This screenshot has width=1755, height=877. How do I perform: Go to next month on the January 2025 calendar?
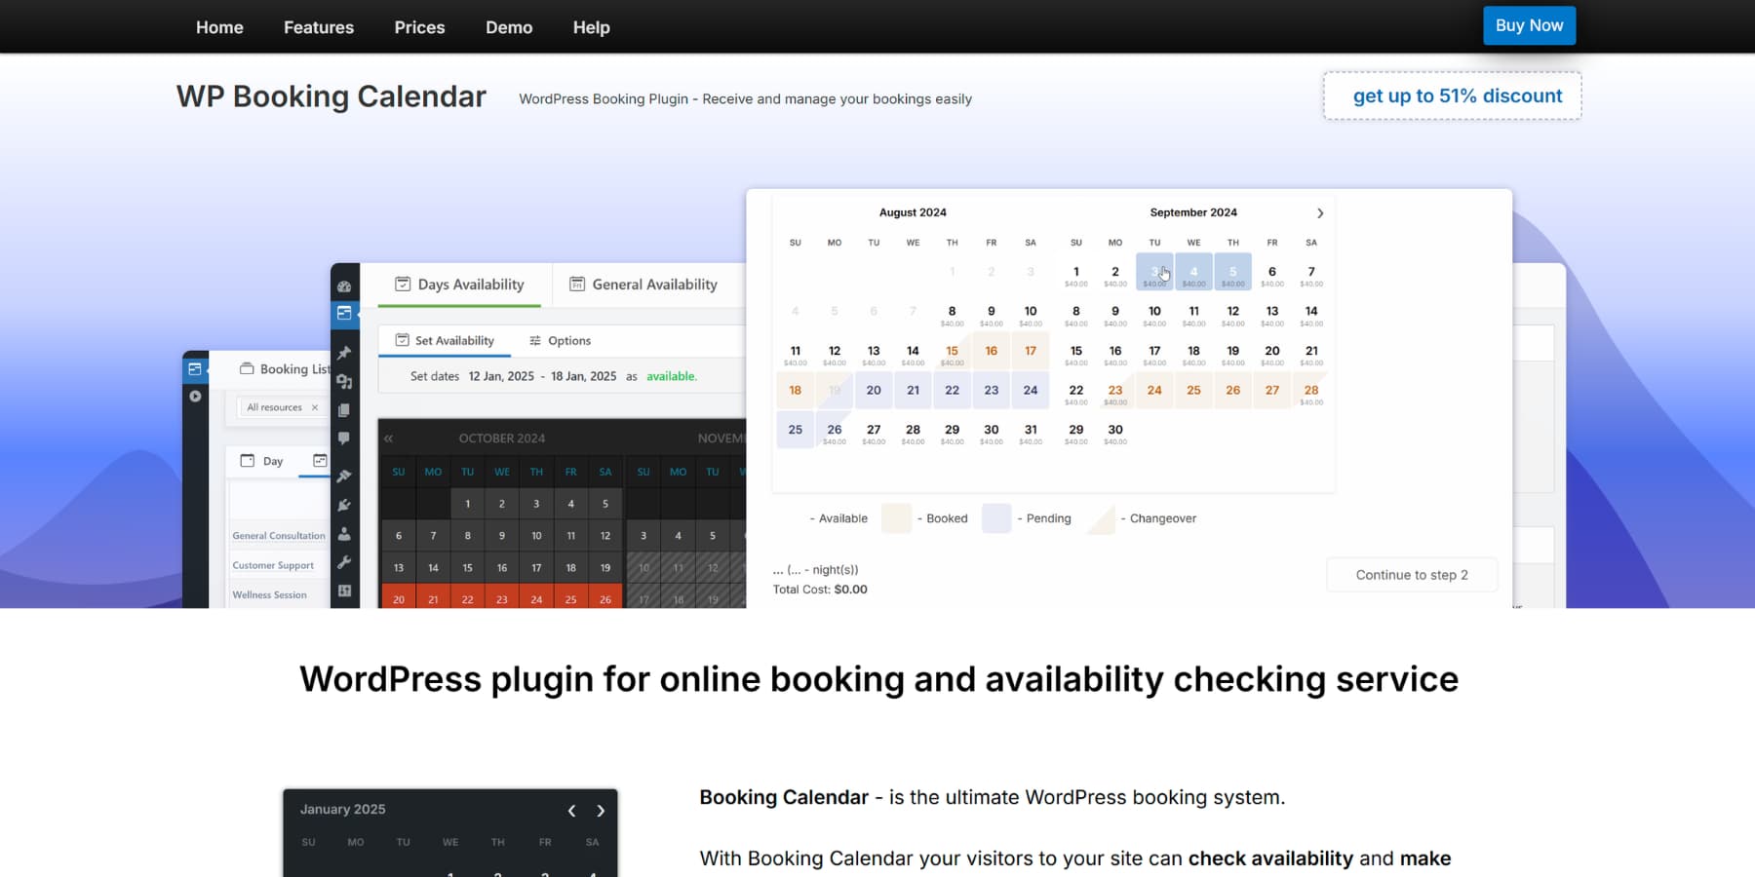(601, 810)
